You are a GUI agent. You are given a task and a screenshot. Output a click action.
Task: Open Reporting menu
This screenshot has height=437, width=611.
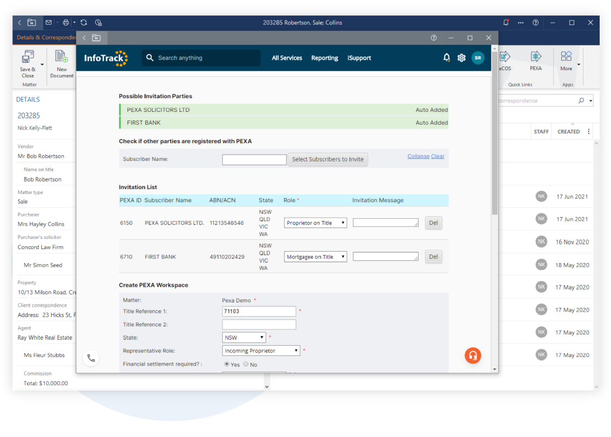[325, 58]
